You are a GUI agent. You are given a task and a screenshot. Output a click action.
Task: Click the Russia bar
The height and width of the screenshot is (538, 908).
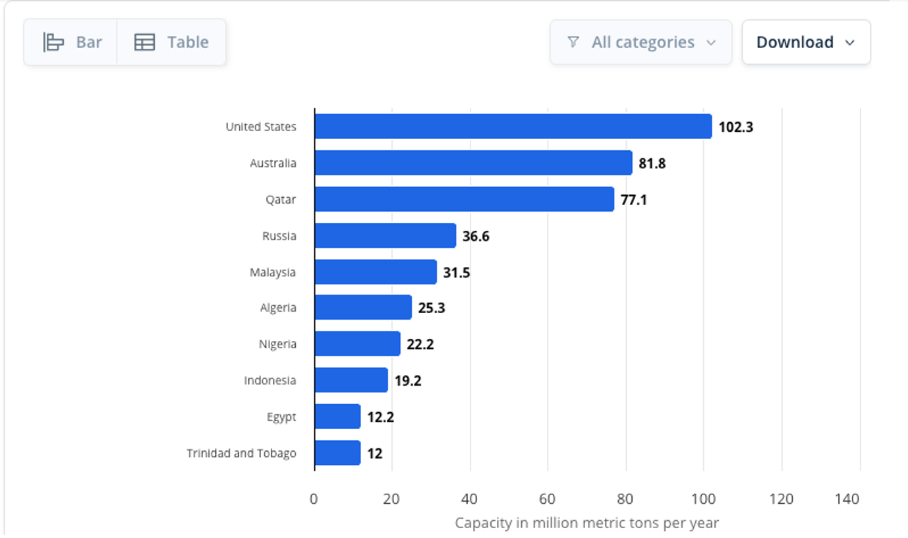[385, 235]
